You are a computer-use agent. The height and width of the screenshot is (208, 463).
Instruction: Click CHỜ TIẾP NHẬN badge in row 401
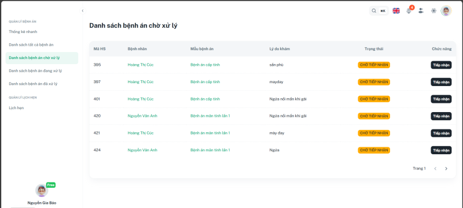(374, 99)
